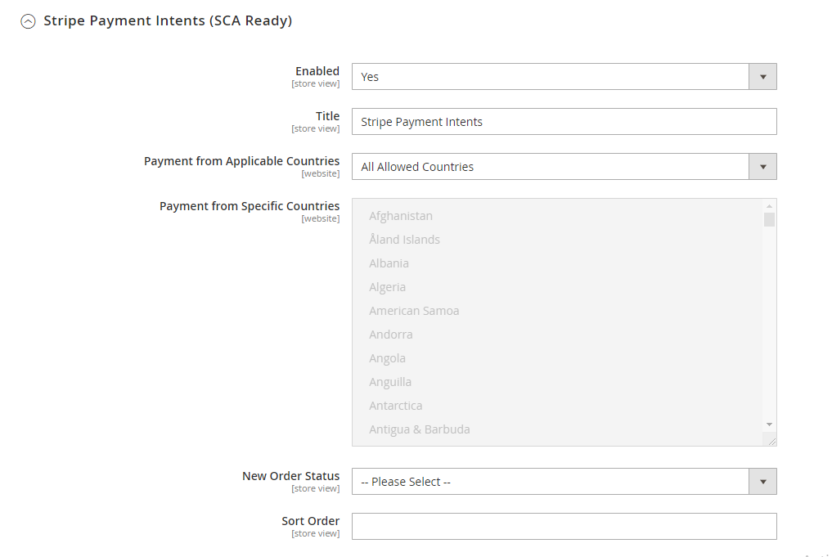Collapse the Stripe Payment Intents section

[x=29, y=22]
